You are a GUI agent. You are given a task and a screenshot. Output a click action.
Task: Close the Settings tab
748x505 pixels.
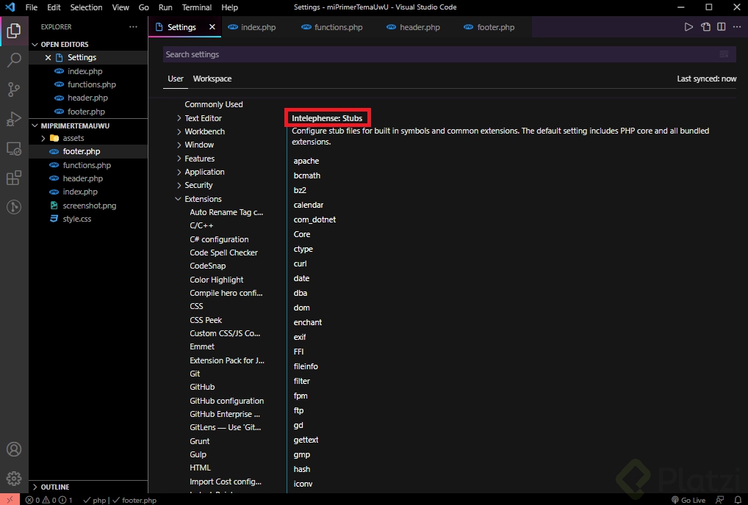click(212, 27)
